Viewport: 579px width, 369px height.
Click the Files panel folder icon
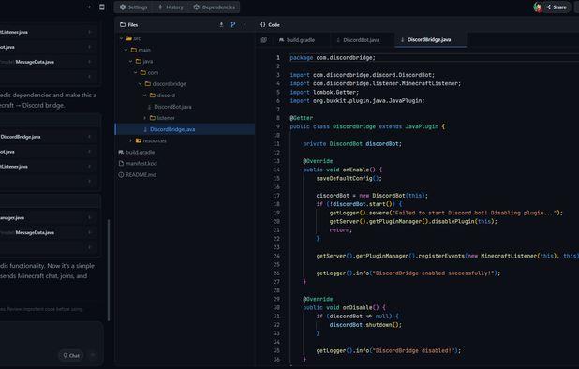(x=123, y=24)
